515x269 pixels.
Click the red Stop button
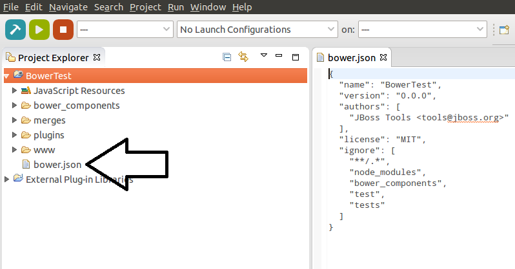coord(63,29)
